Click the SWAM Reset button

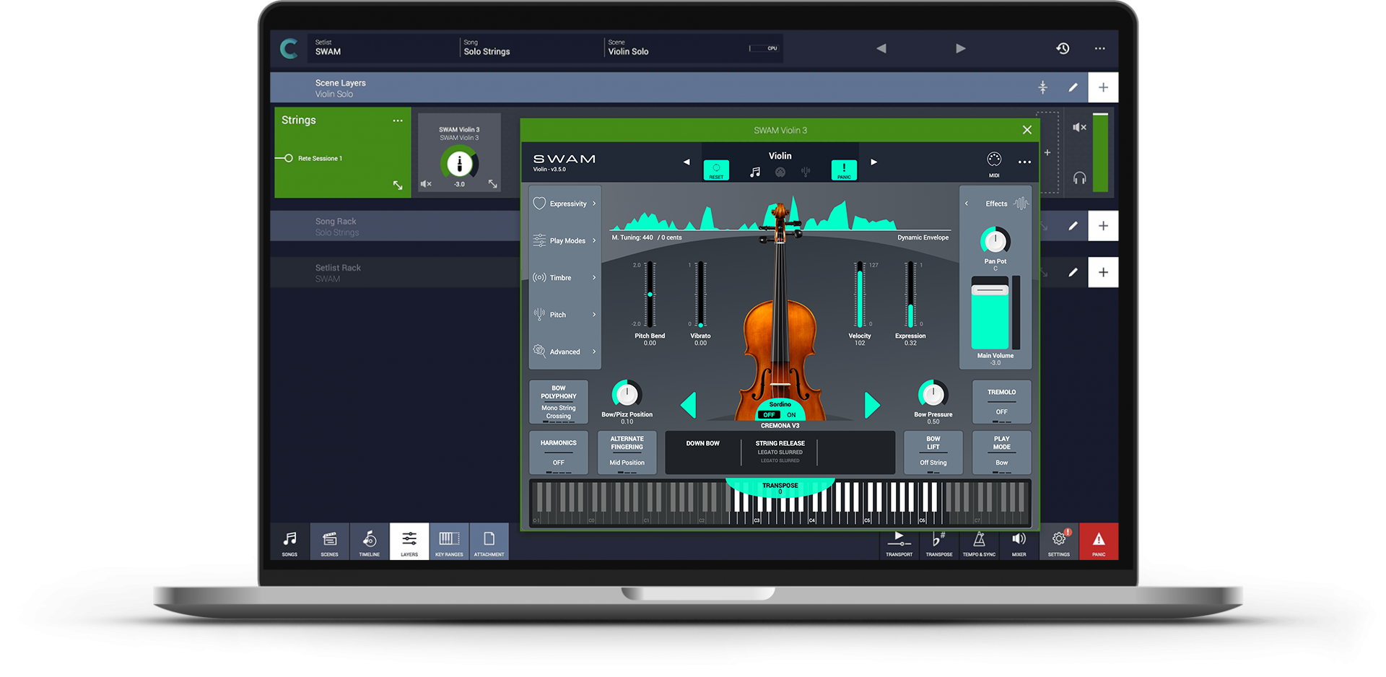tap(716, 170)
